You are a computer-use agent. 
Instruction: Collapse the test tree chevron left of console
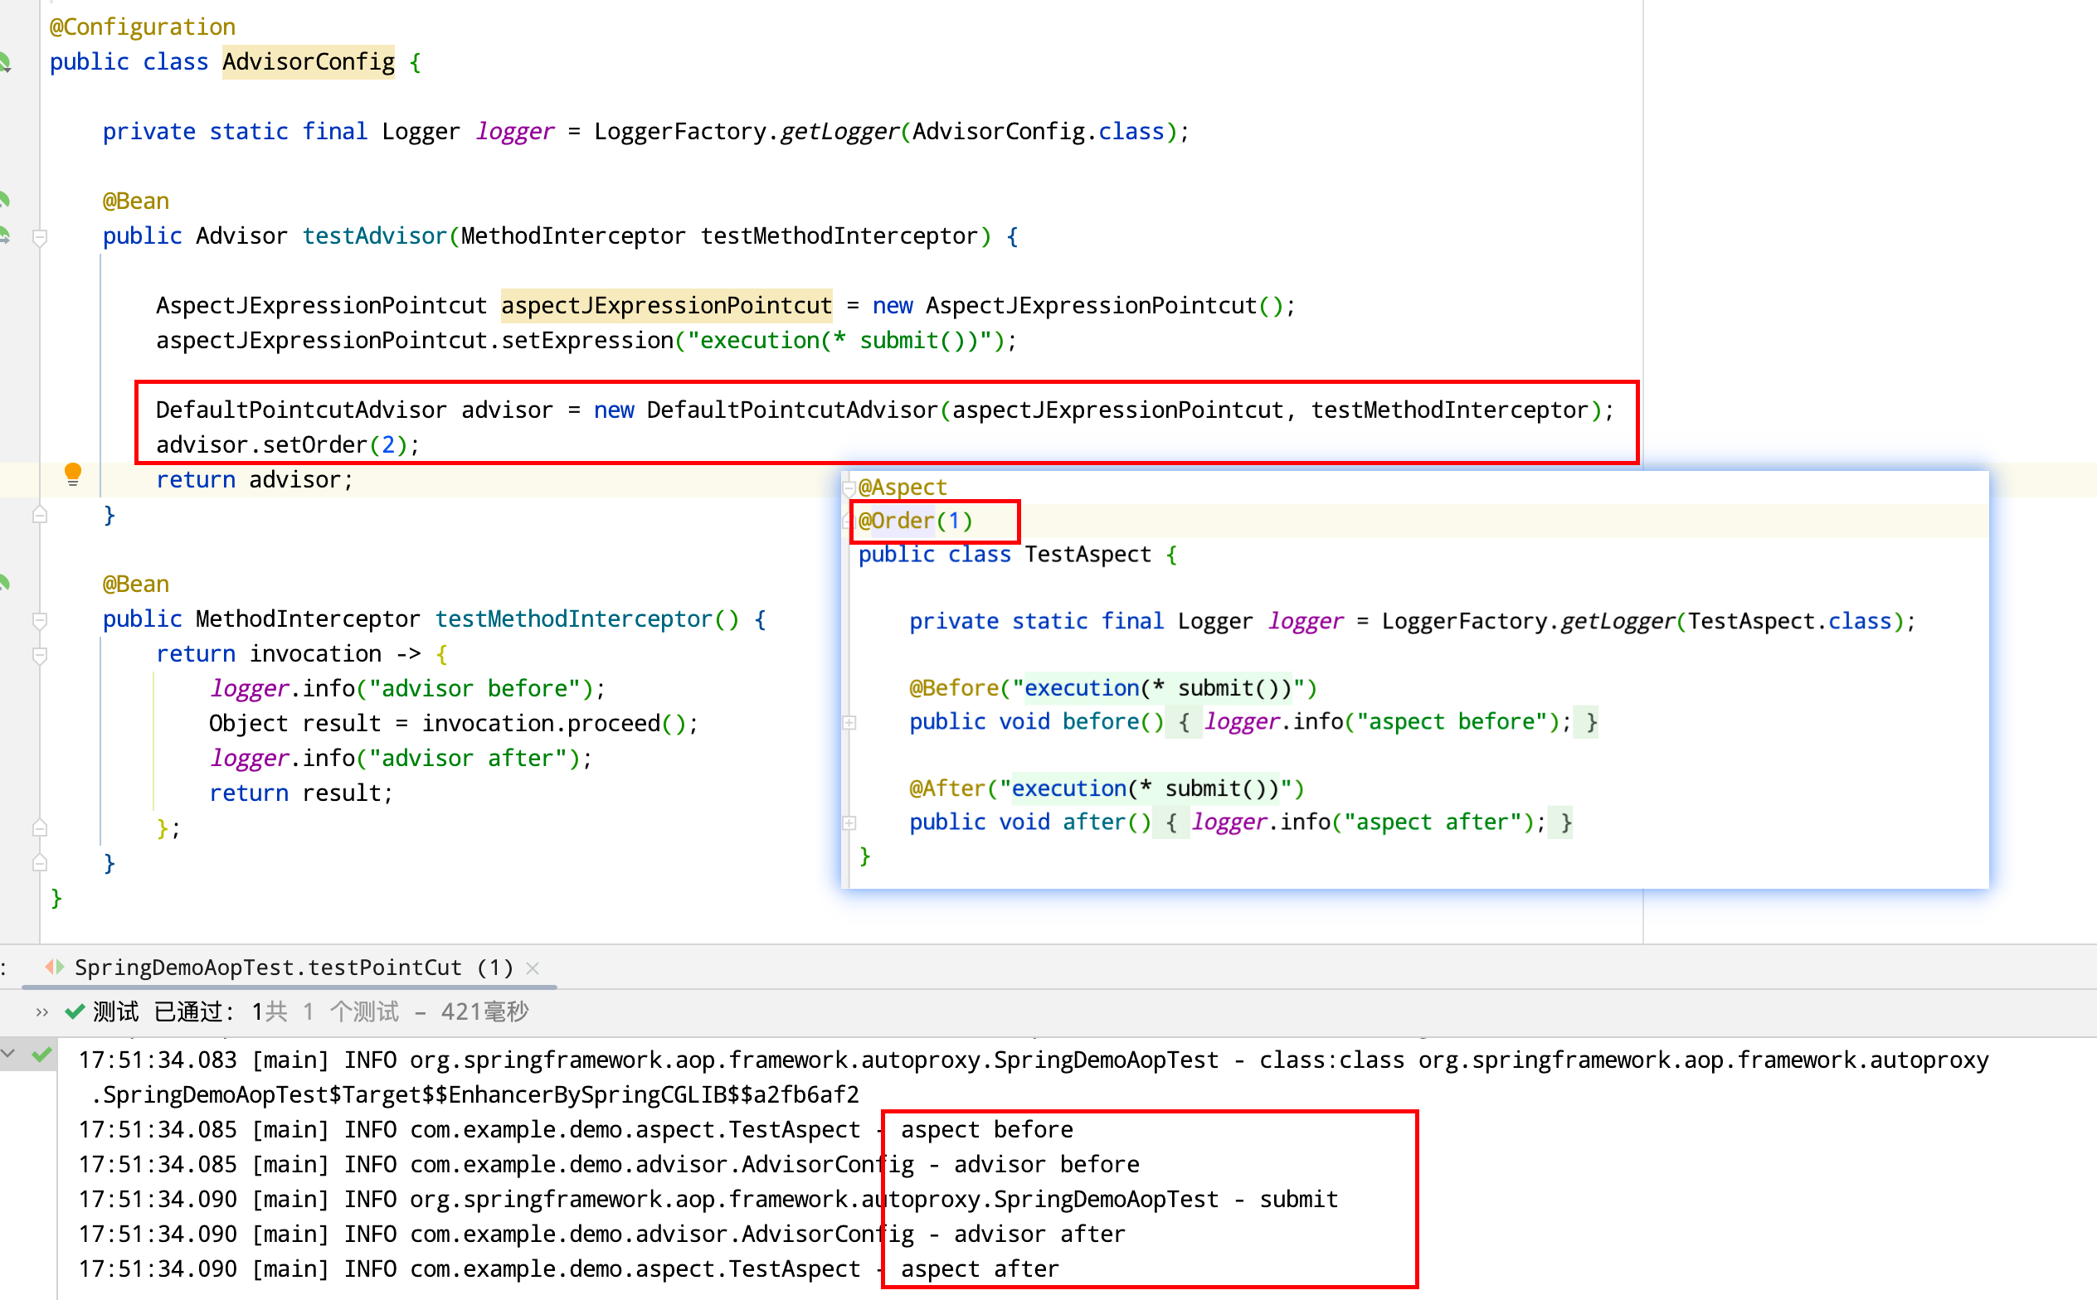tap(7, 1053)
